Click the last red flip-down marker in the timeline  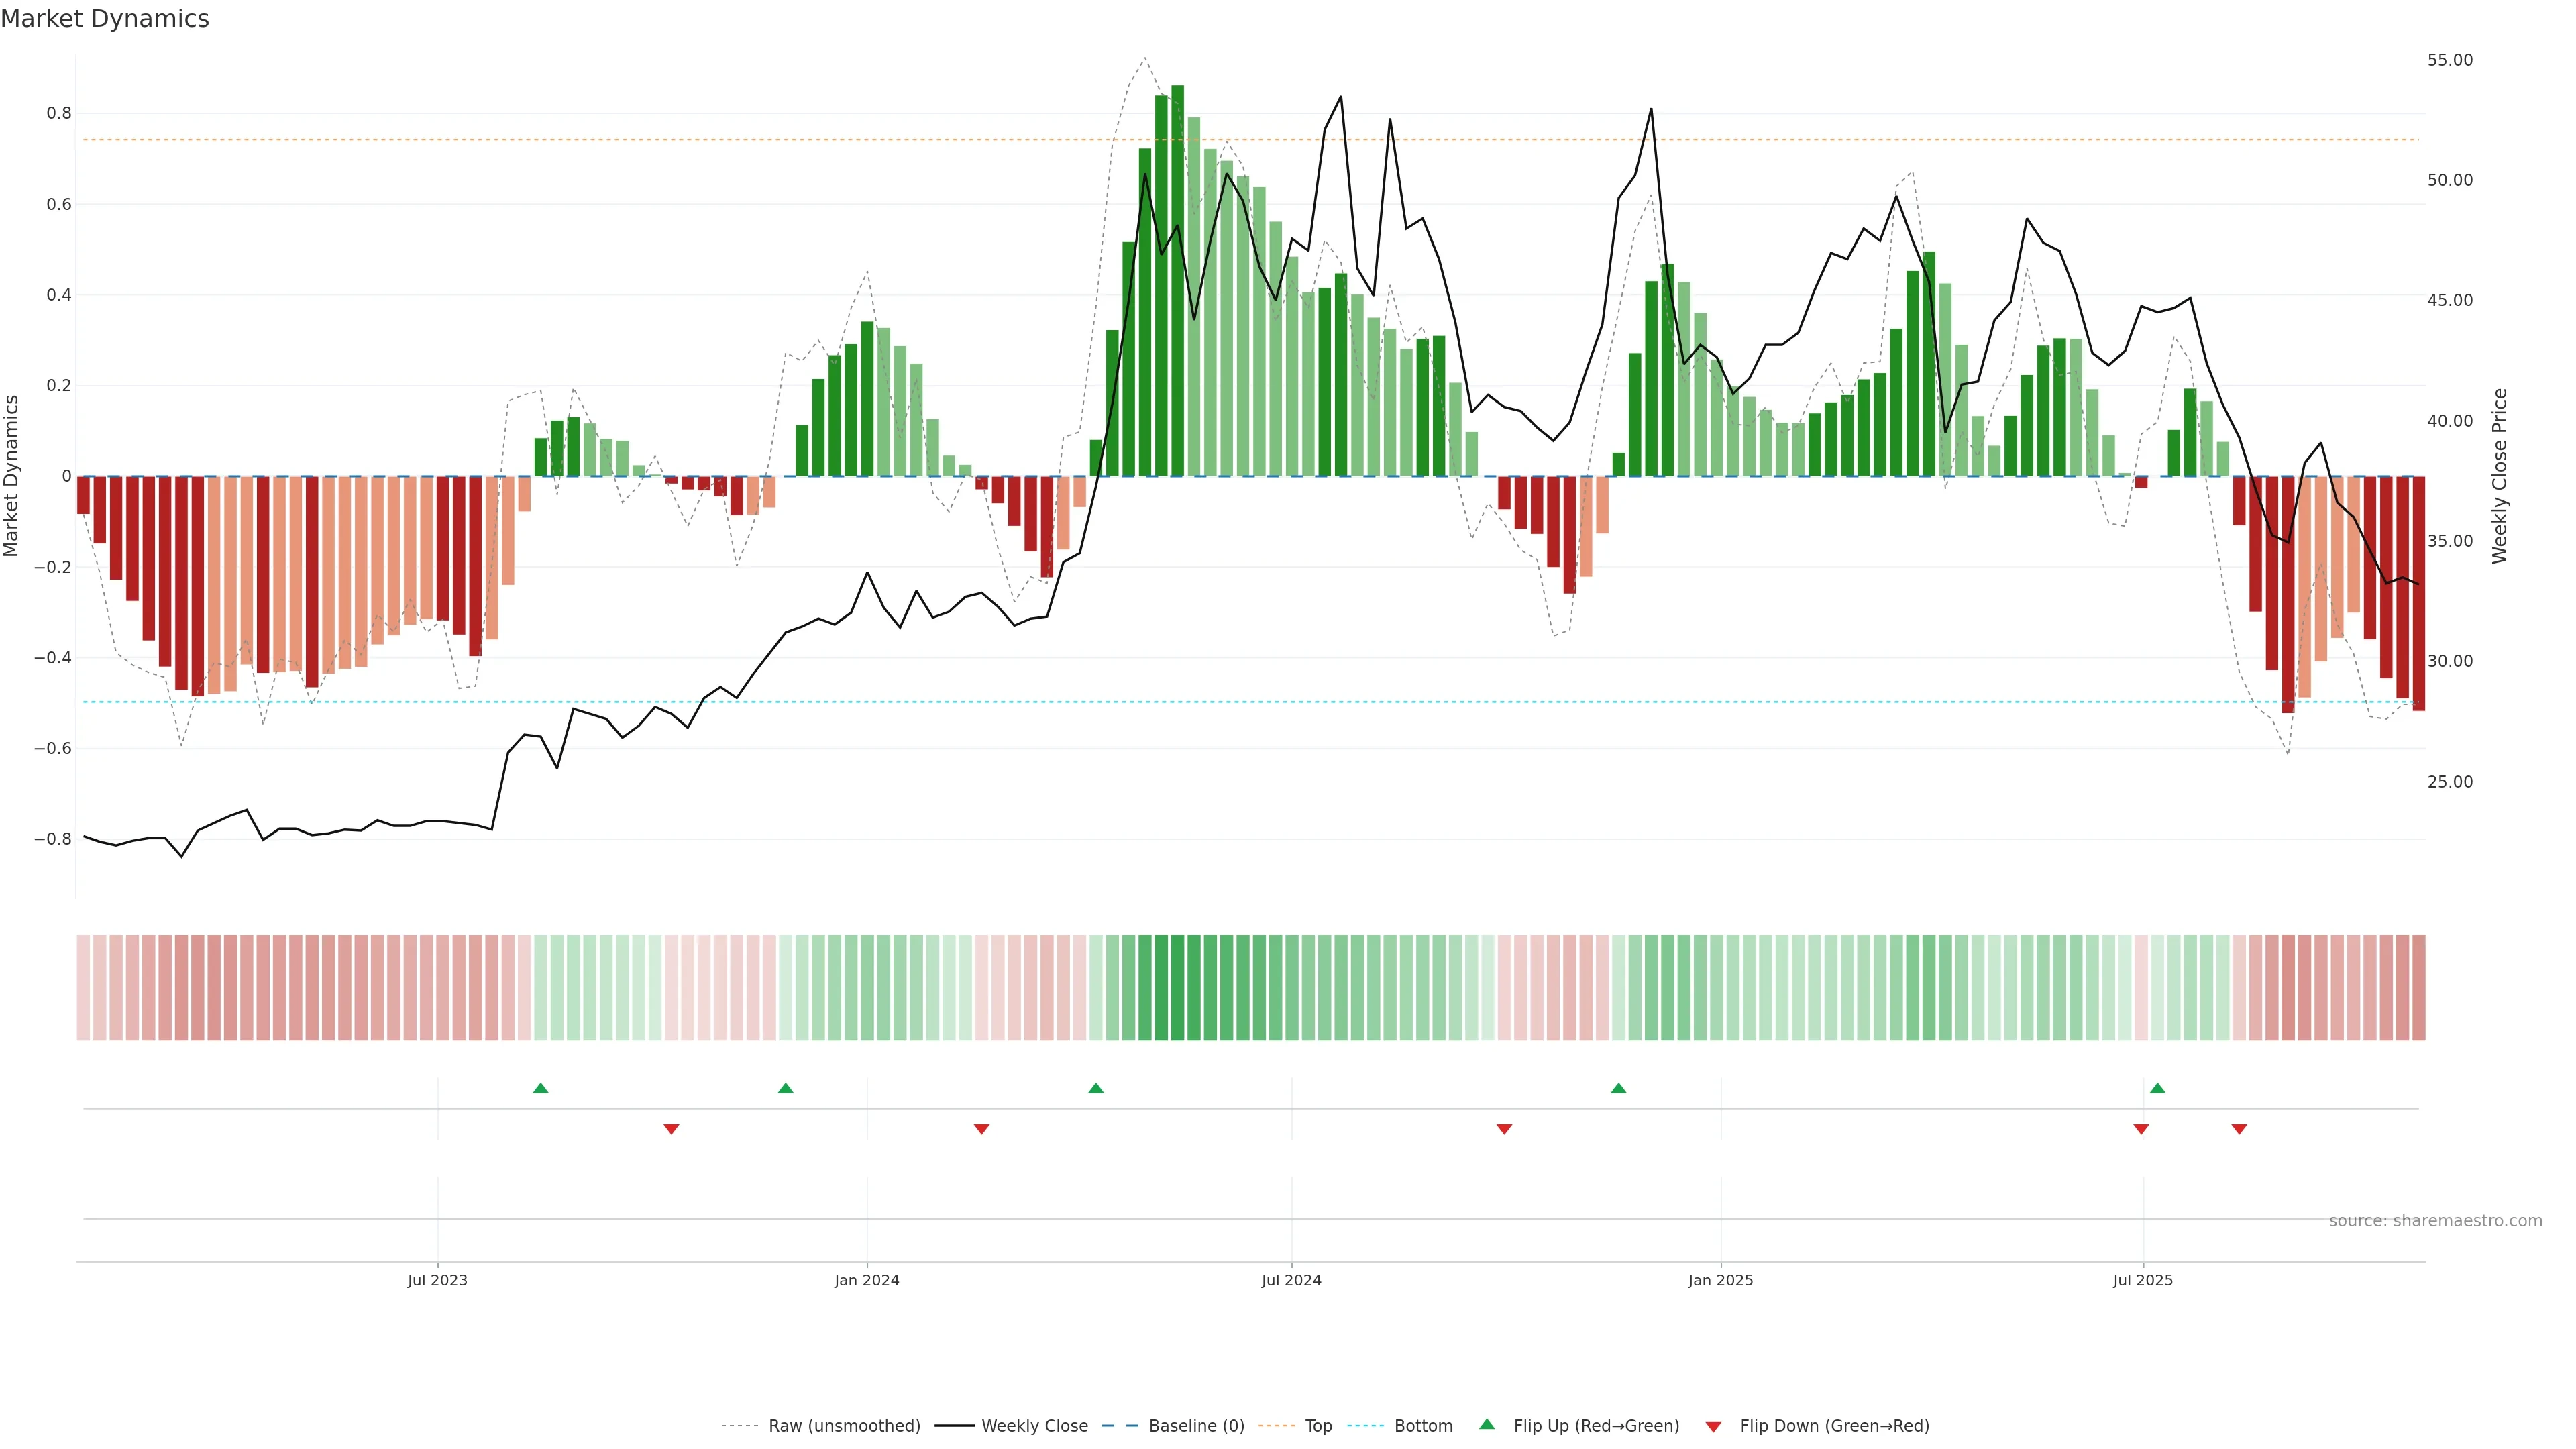click(x=2239, y=1129)
